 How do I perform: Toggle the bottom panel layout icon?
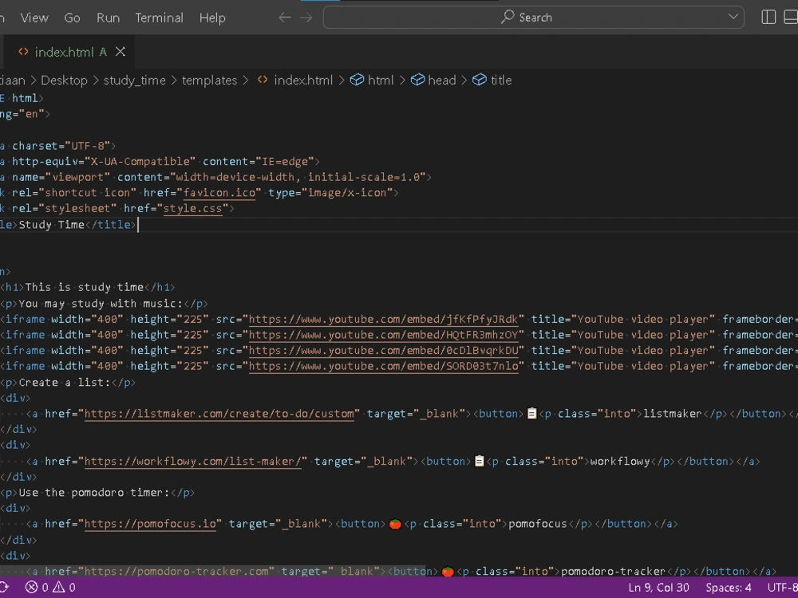coord(791,18)
